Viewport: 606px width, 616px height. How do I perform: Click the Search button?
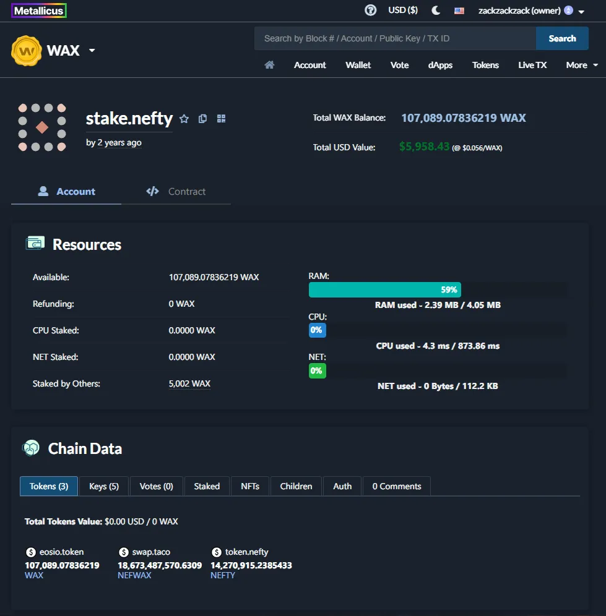562,38
